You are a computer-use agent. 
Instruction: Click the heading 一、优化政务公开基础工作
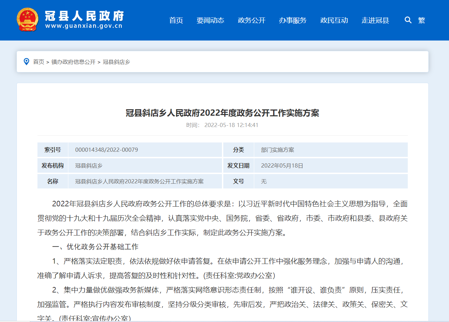click(x=95, y=247)
